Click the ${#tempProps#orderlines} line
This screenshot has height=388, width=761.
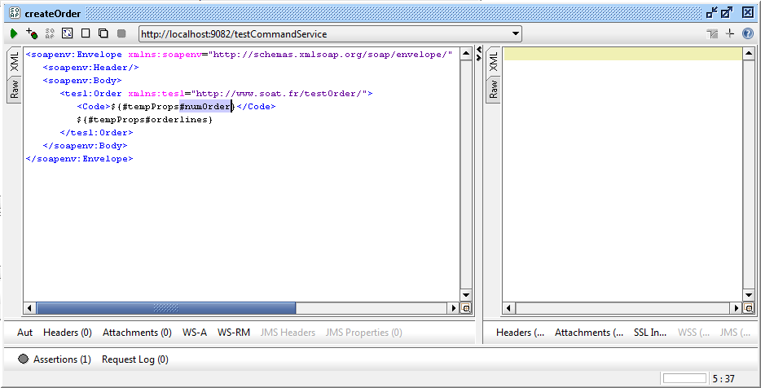(145, 120)
